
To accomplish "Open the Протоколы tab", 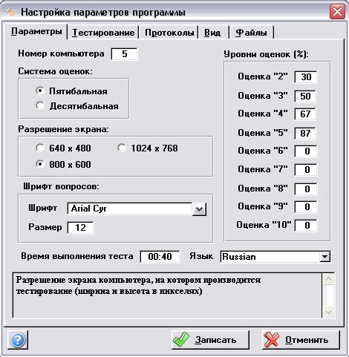I will coord(169,33).
